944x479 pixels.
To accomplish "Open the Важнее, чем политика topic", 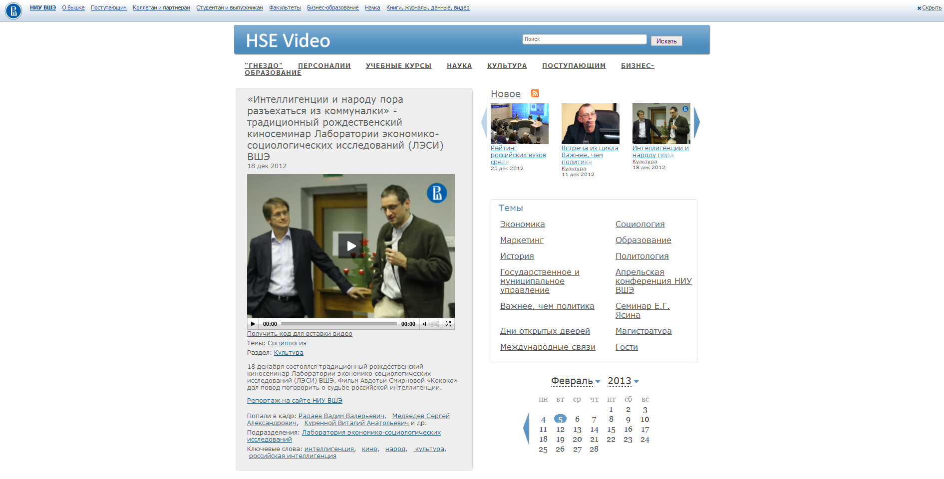I will tap(547, 306).
